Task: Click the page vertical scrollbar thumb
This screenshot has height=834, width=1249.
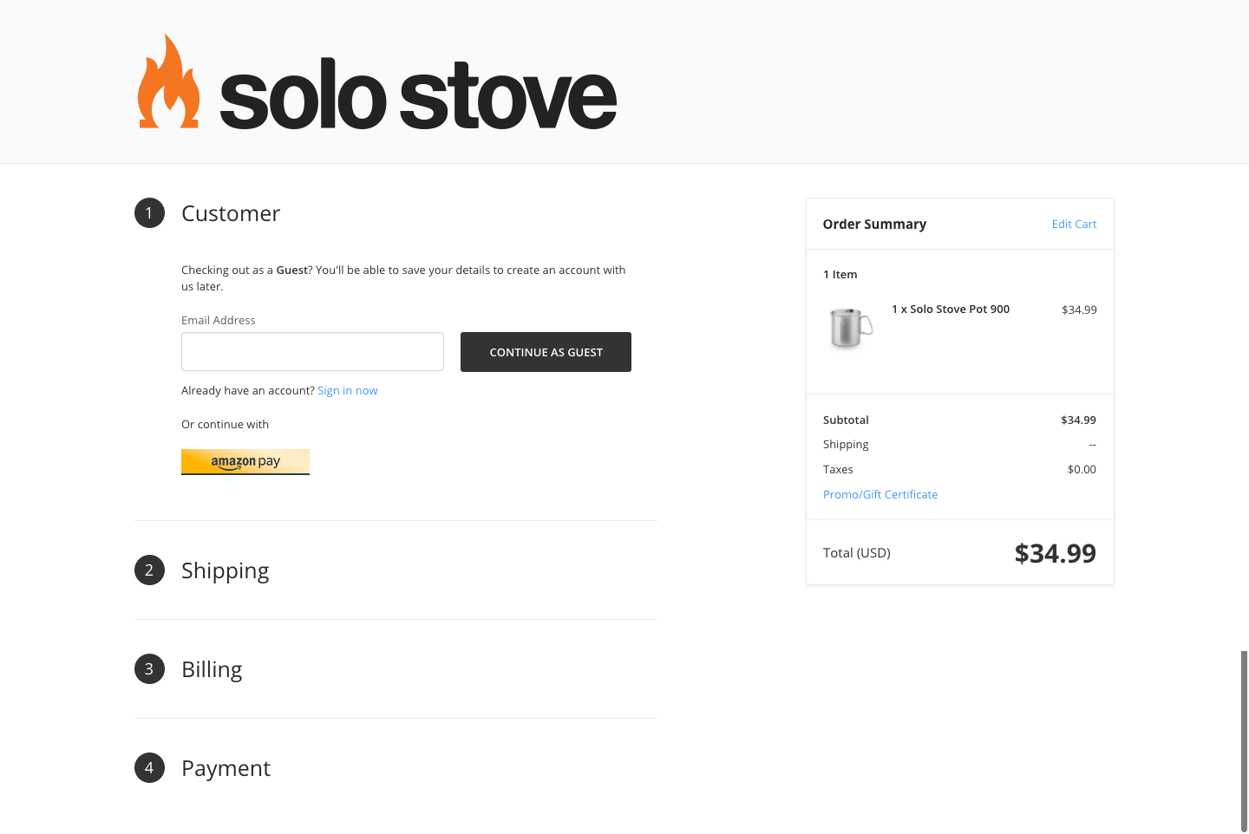Action: [1244, 741]
